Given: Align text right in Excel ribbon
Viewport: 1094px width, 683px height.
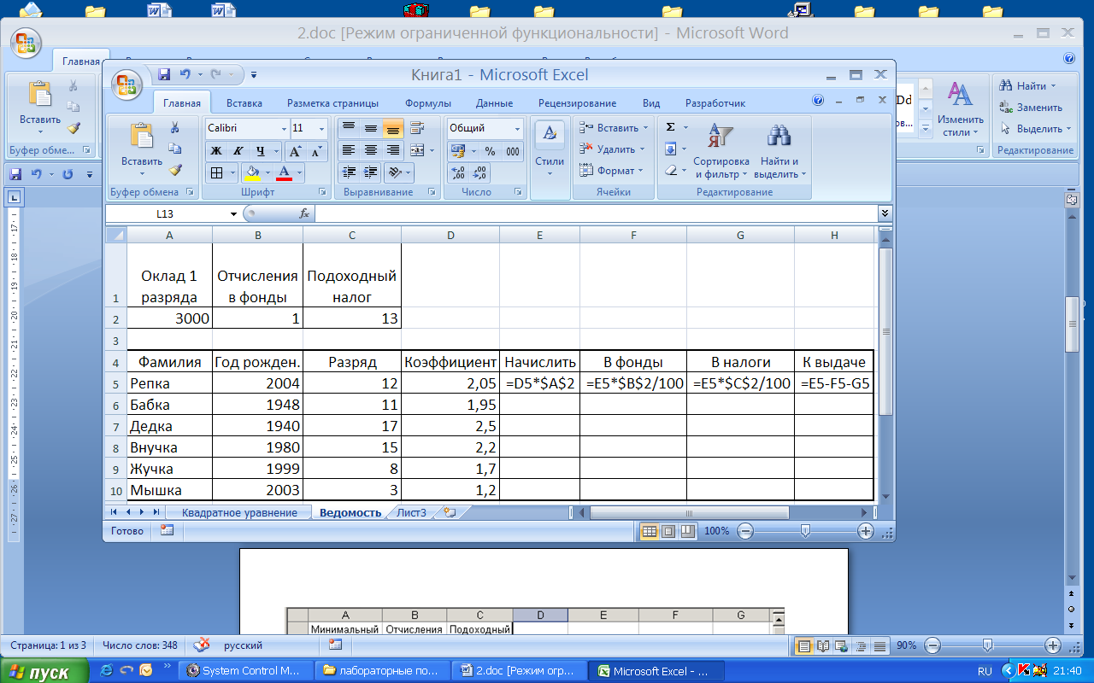Looking at the screenshot, I should pyautogui.click(x=393, y=151).
